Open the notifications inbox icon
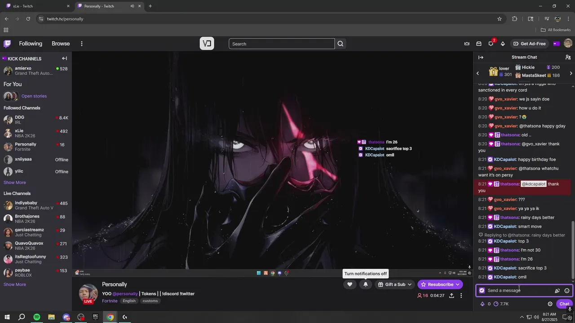Image resolution: width=575 pixels, height=323 pixels. 479,44
